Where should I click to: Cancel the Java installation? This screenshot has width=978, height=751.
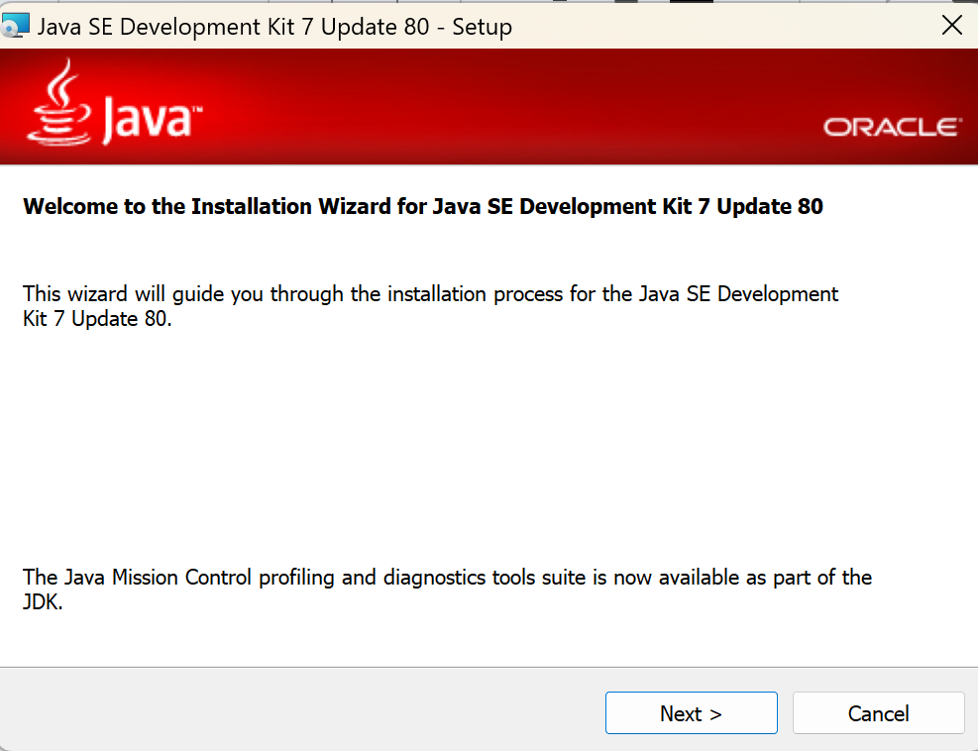click(878, 713)
